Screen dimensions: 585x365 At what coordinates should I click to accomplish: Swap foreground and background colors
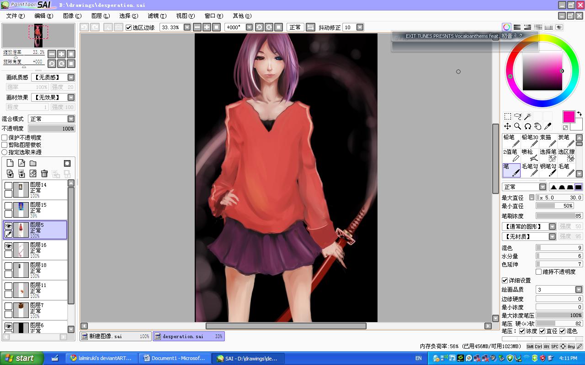579,114
